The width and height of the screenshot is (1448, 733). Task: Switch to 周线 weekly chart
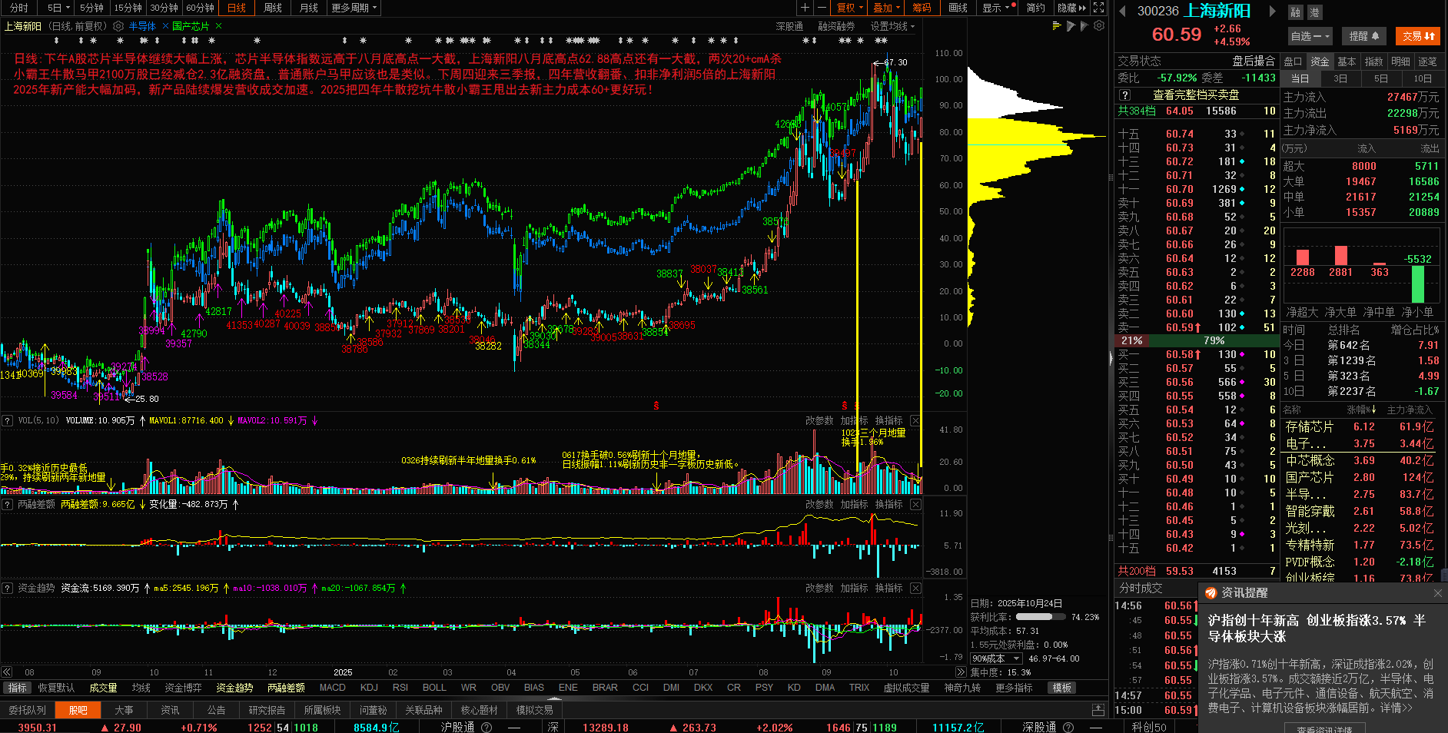point(273,8)
